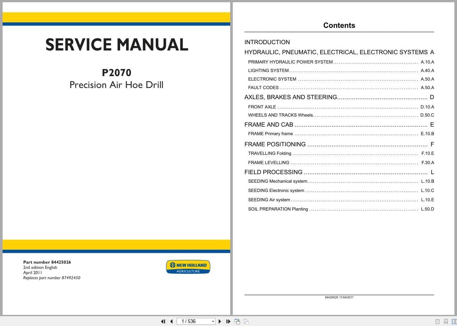Image resolution: width=457 pixels, height=326 pixels.
Task: Open PRIMARY HYDRAULIC POWER SYSTEM entry
Action: pyautogui.click(x=341, y=62)
